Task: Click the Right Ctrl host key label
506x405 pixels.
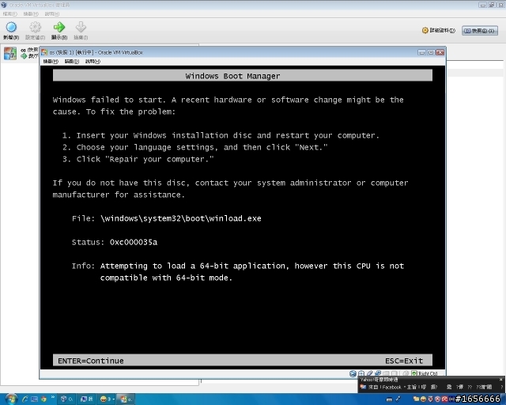Action: (428, 373)
